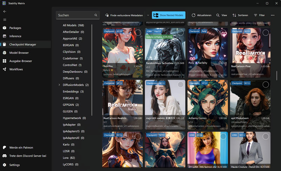This screenshot has height=171, width=281.
Task: Open dropdown arrow next to metadata button
Action: pyautogui.click(x=148, y=15)
